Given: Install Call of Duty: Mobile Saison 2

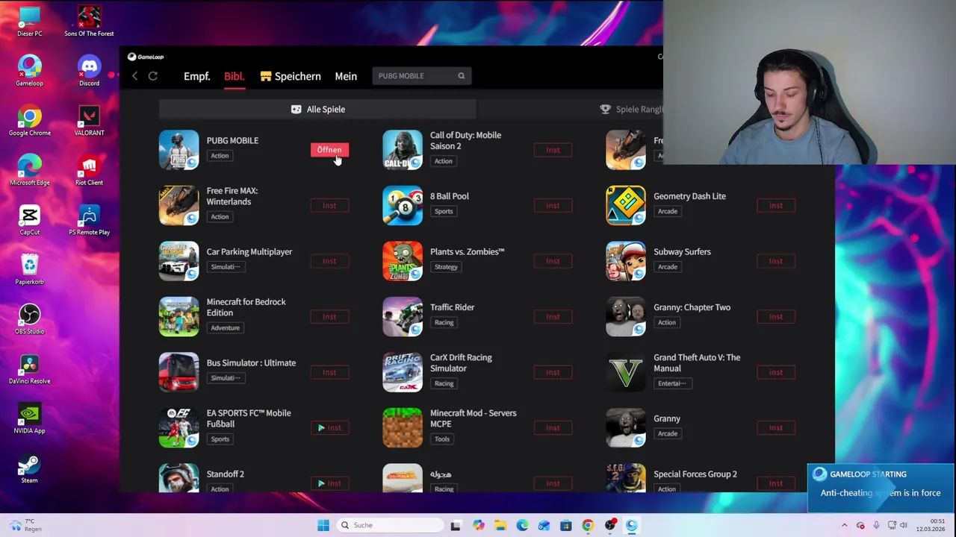Looking at the screenshot, I should (x=553, y=150).
